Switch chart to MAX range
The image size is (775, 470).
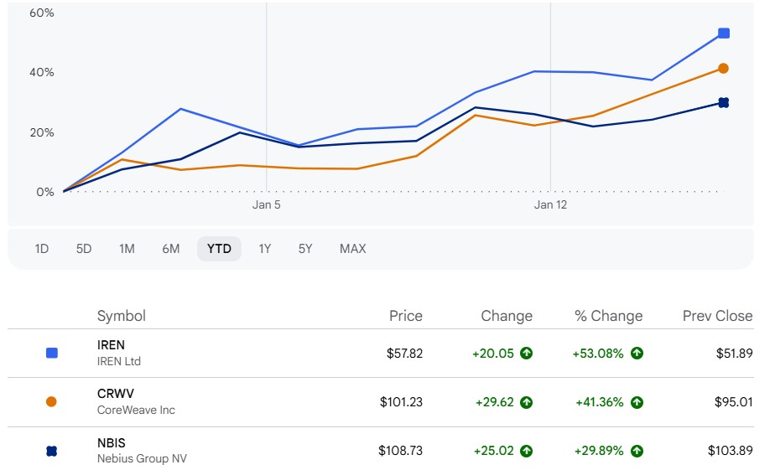click(x=352, y=249)
